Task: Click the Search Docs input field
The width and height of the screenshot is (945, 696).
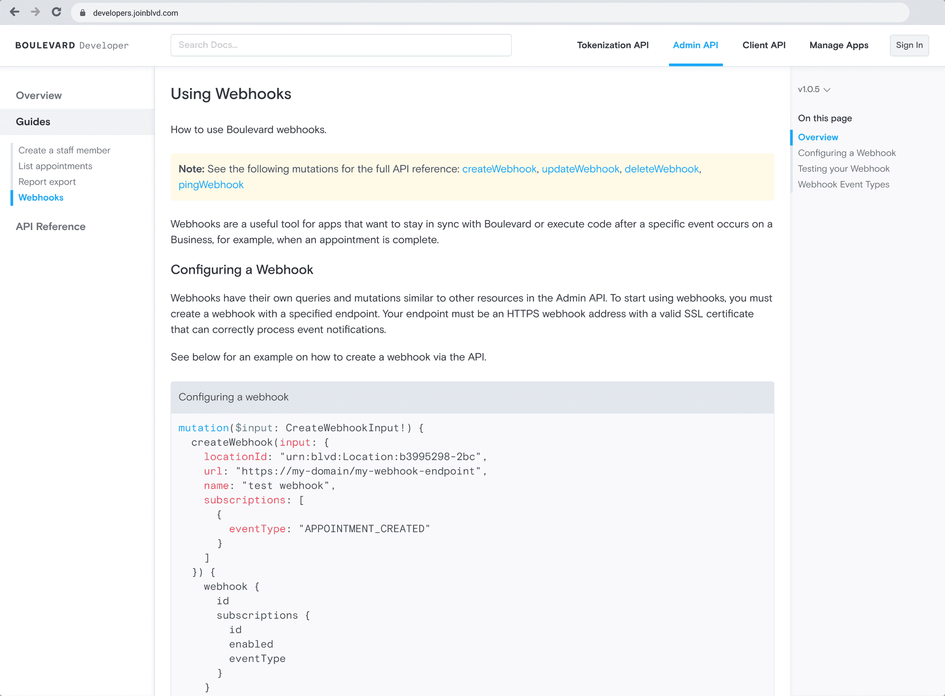Action: 341,45
